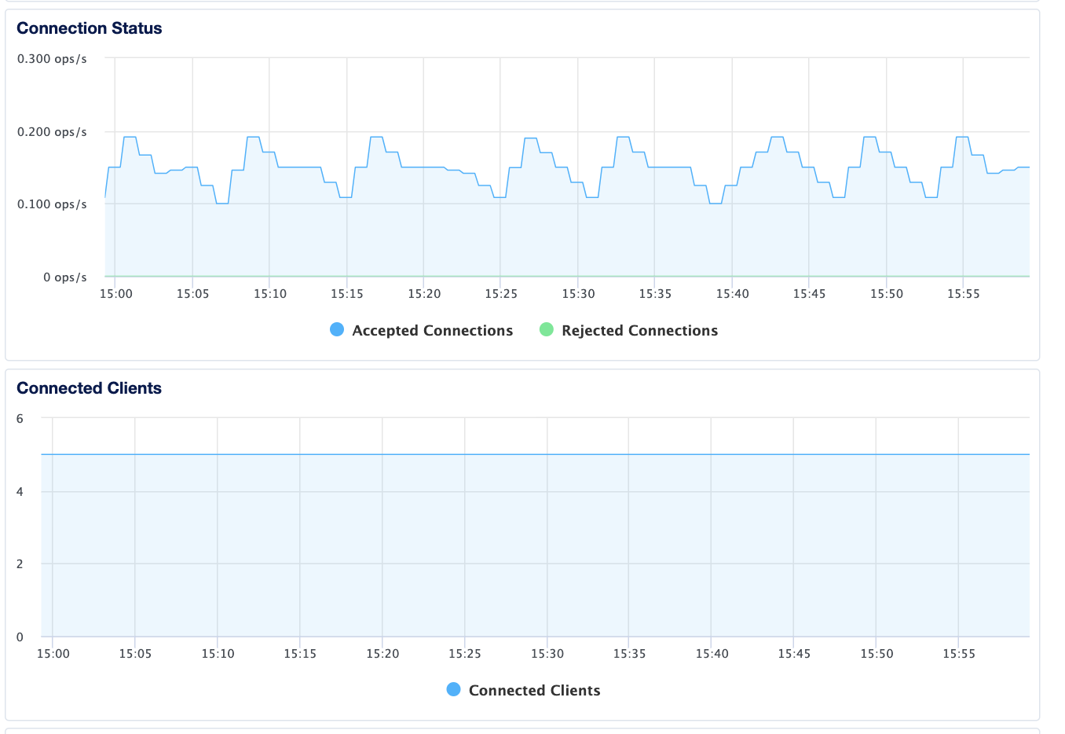Click the Connected Clients panel title

tap(90, 388)
